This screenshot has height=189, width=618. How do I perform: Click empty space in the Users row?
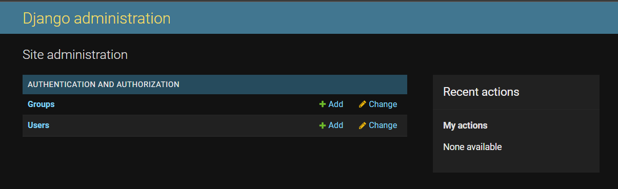(x=185, y=125)
